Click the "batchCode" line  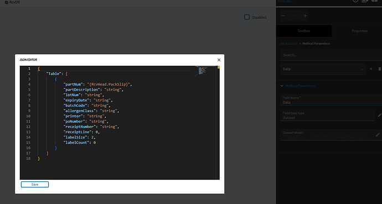(87, 106)
